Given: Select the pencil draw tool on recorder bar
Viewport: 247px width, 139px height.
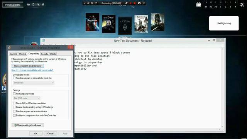Looking at the screenshot, I should click(126, 3).
